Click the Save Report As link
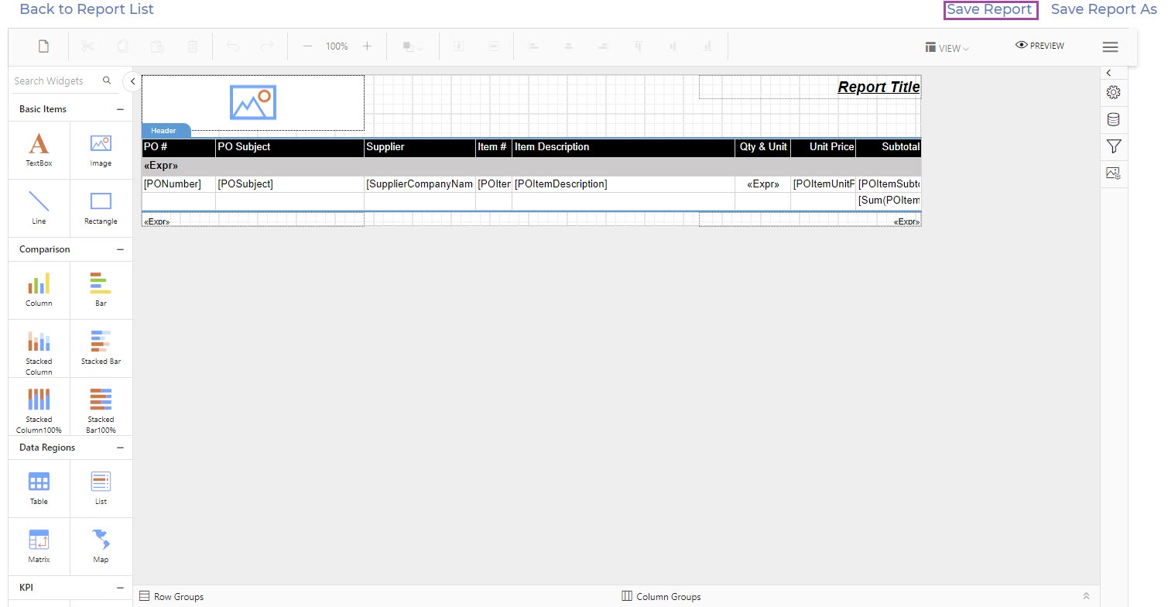Screen dimensions: 1168x607 (1104, 9)
